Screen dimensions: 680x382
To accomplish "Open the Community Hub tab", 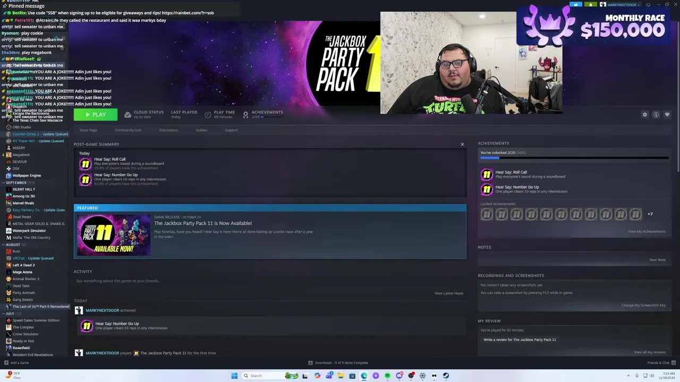I will tap(128, 130).
